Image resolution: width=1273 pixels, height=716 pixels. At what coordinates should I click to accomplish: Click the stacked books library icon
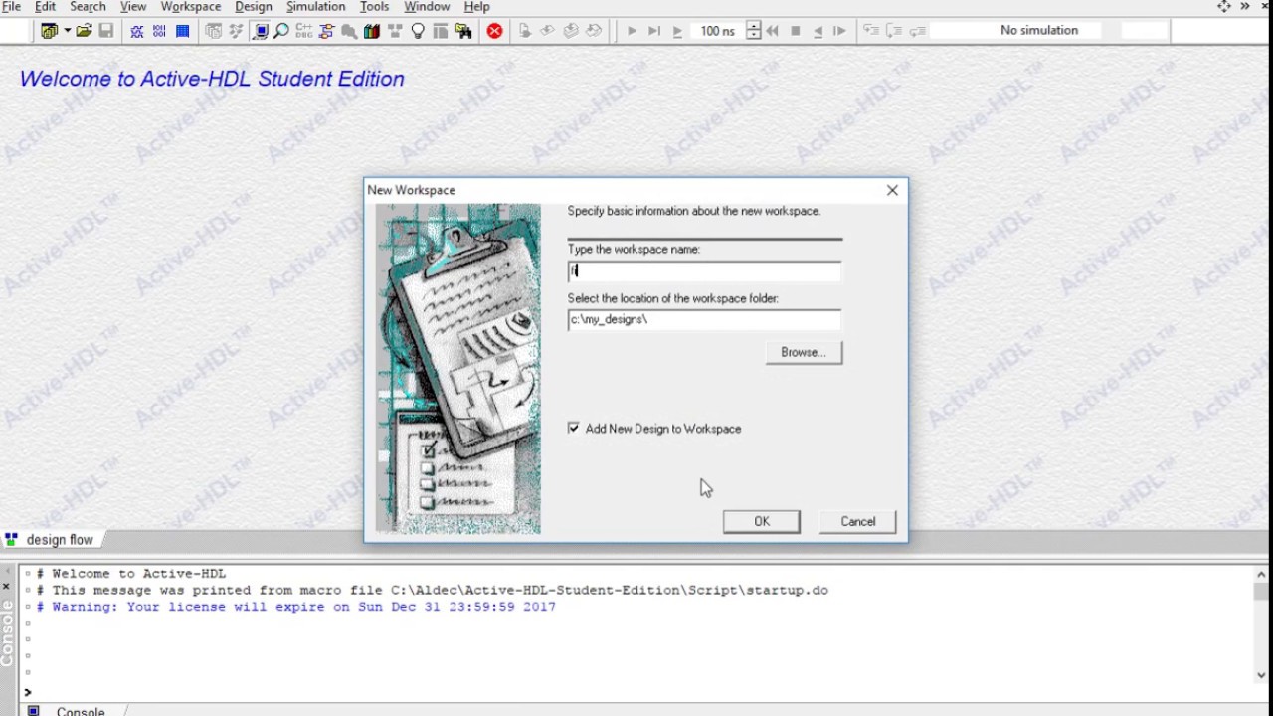tap(372, 31)
